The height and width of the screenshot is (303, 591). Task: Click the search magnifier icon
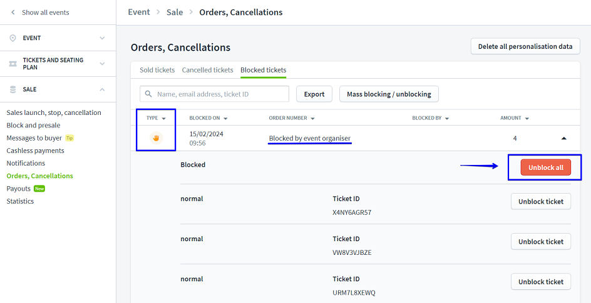coord(148,94)
